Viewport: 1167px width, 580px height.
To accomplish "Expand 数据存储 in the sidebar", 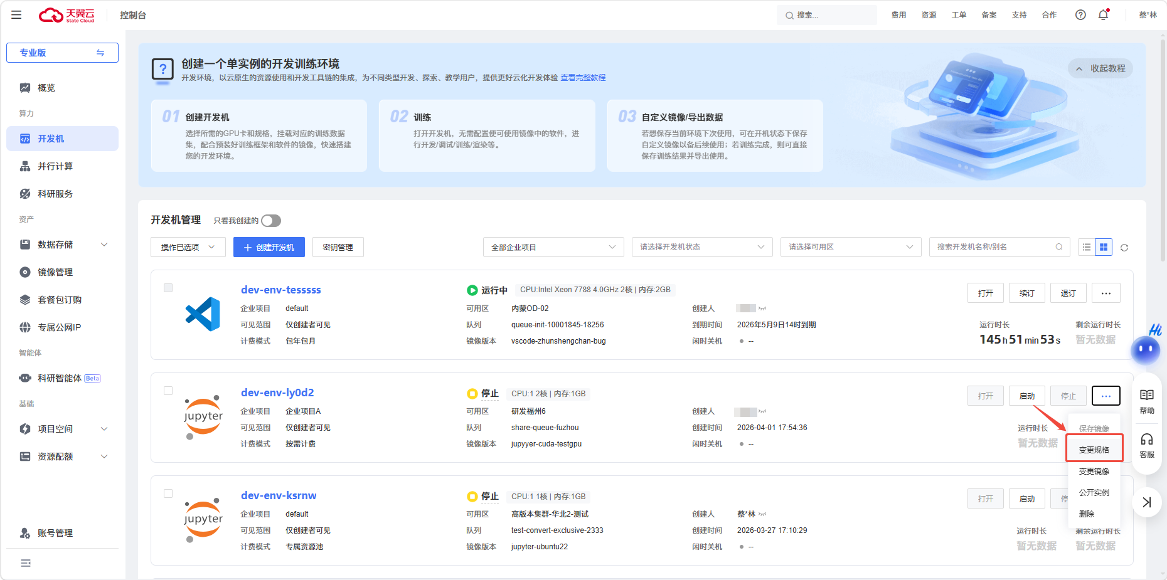I will [63, 245].
